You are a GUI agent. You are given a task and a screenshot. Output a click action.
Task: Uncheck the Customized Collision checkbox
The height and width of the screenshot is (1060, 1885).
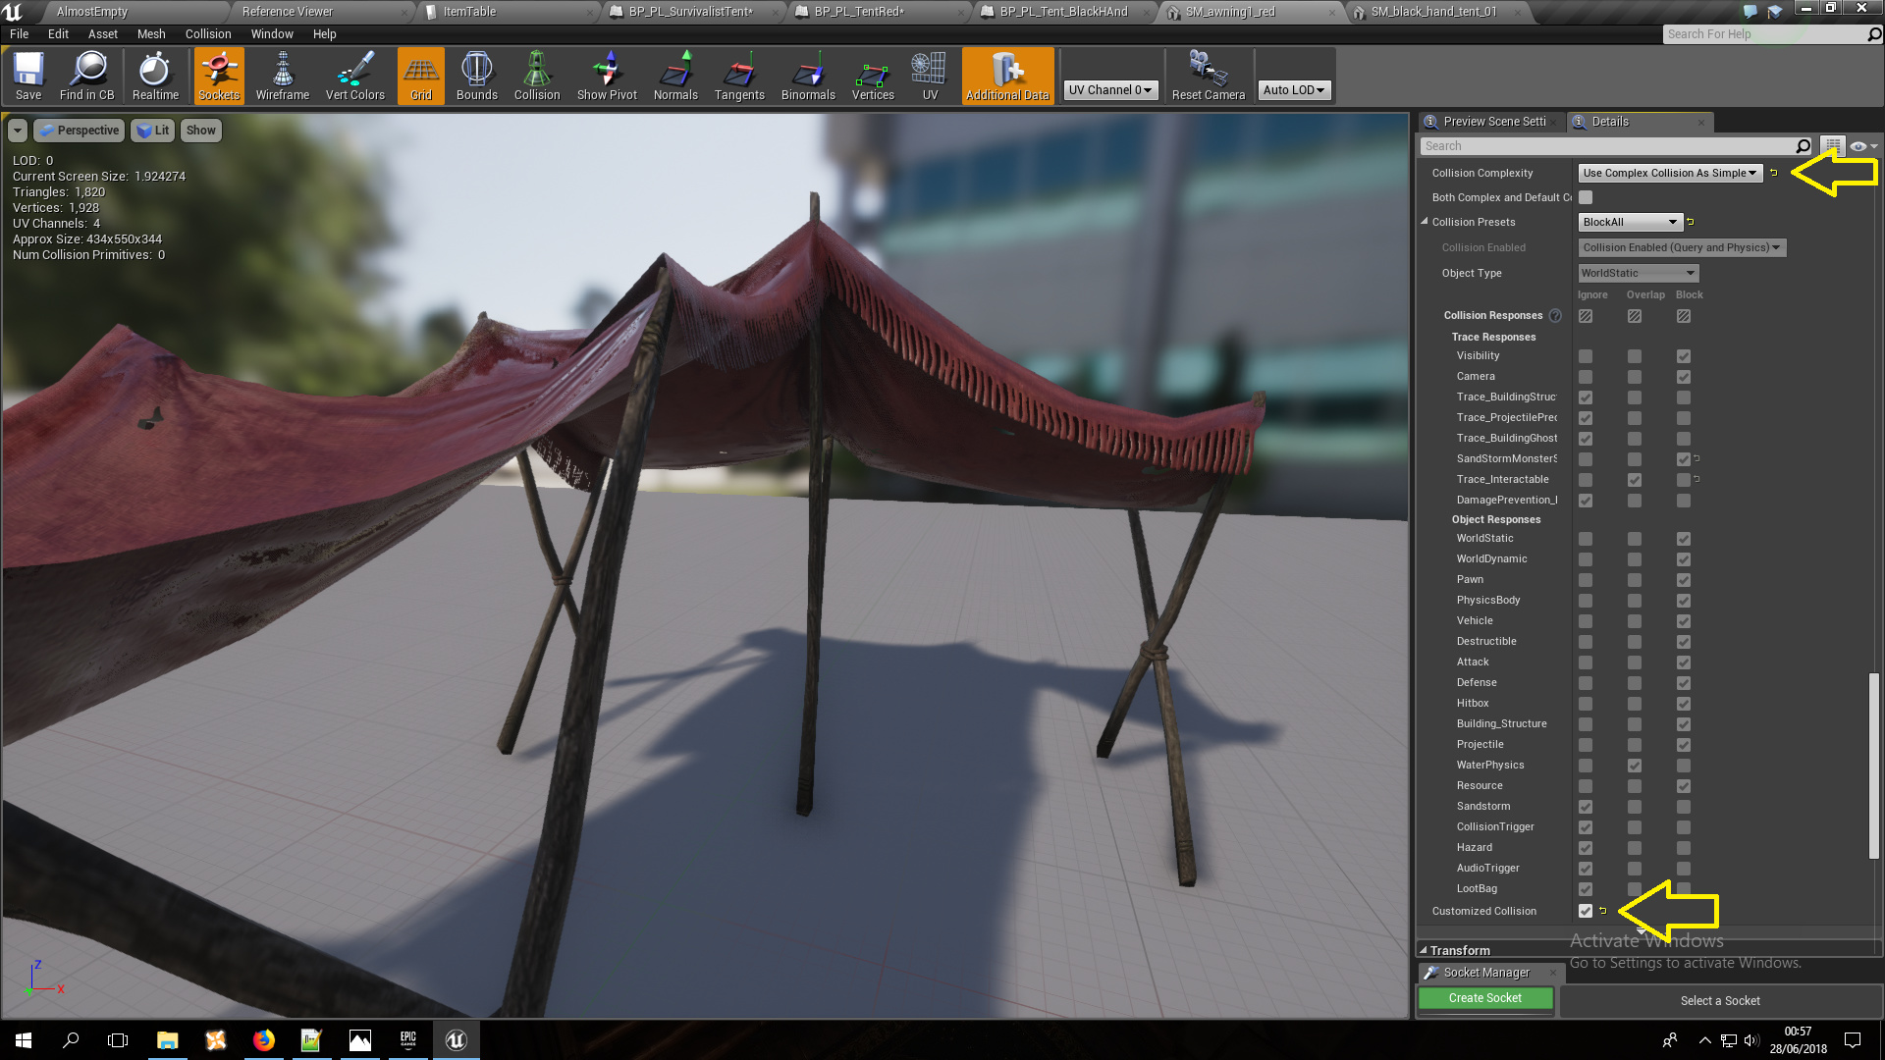pos(1586,911)
